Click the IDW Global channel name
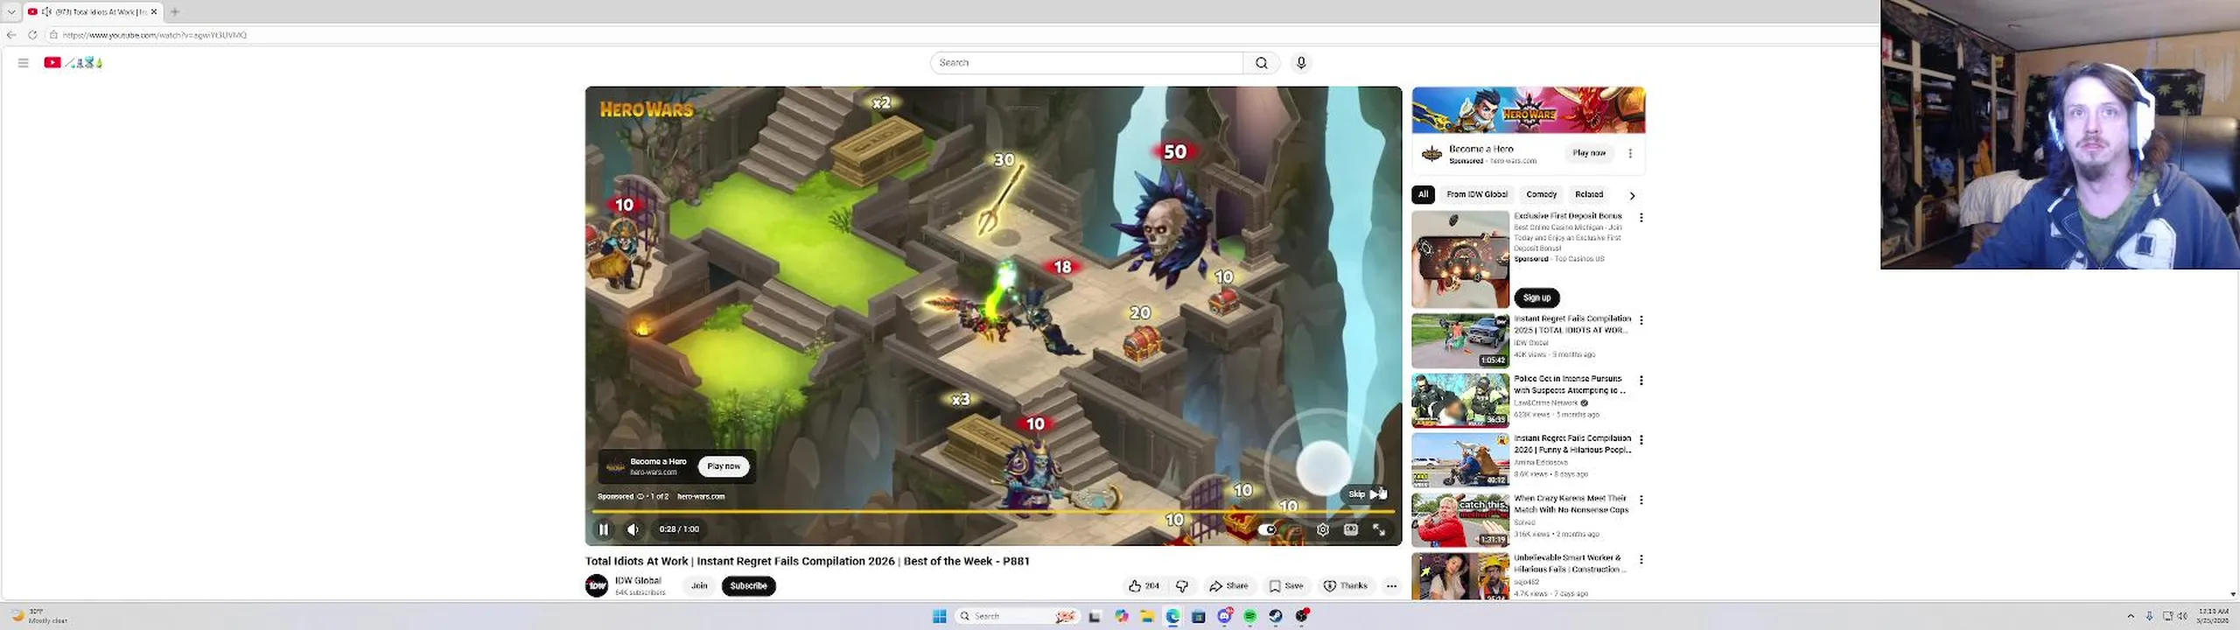Image resolution: width=2240 pixels, height=630 pixels. [x=638, y=581]
